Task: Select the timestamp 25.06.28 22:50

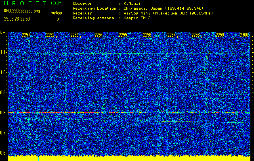Action: (17, 19)
